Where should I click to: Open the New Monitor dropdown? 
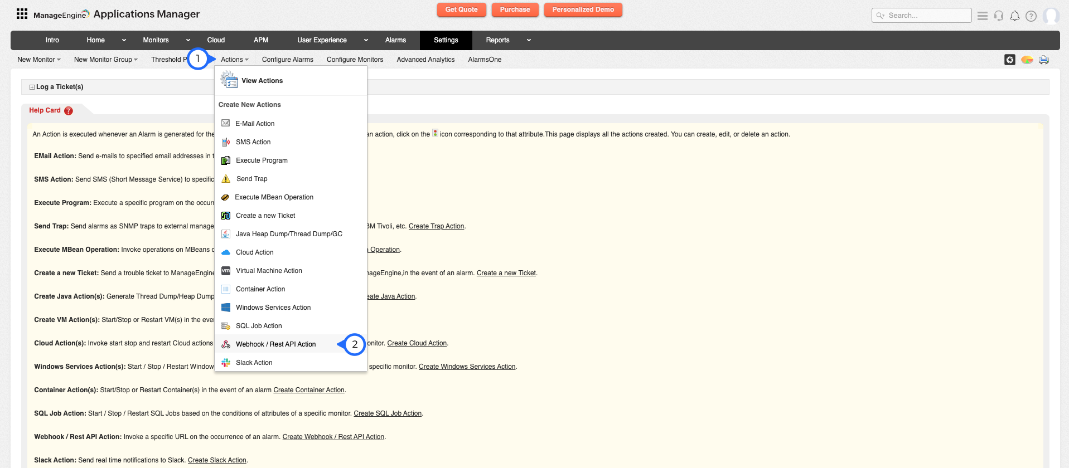pyautogui.click(x=38, y=60)
